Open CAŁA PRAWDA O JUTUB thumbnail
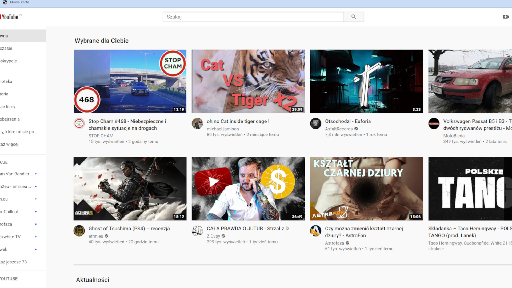512x288 pixels. click(x=248, y=189)
